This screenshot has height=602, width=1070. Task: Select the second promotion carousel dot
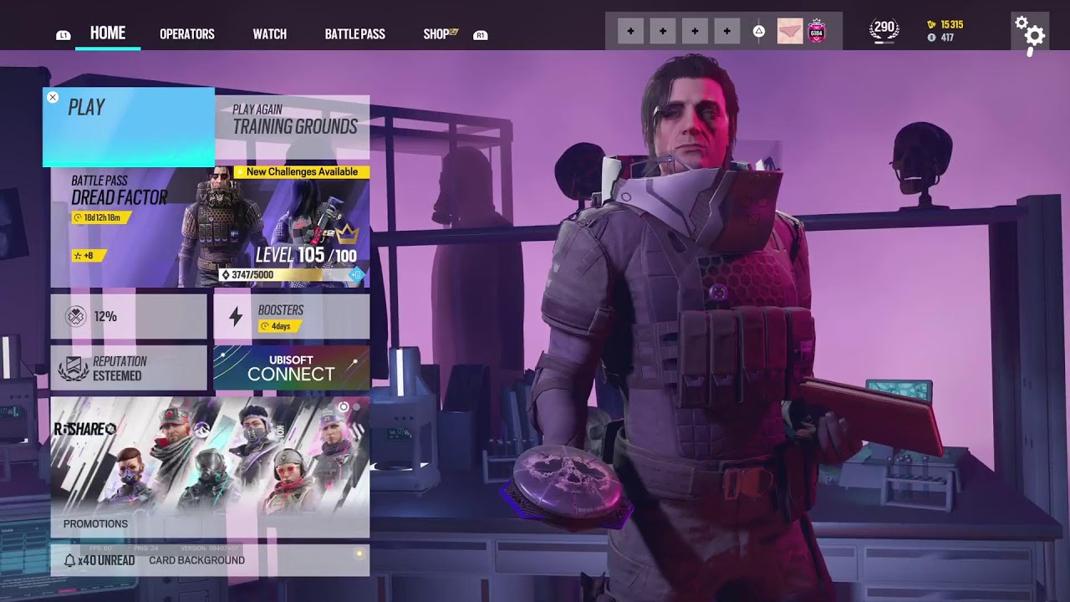(x=355, y=407)
